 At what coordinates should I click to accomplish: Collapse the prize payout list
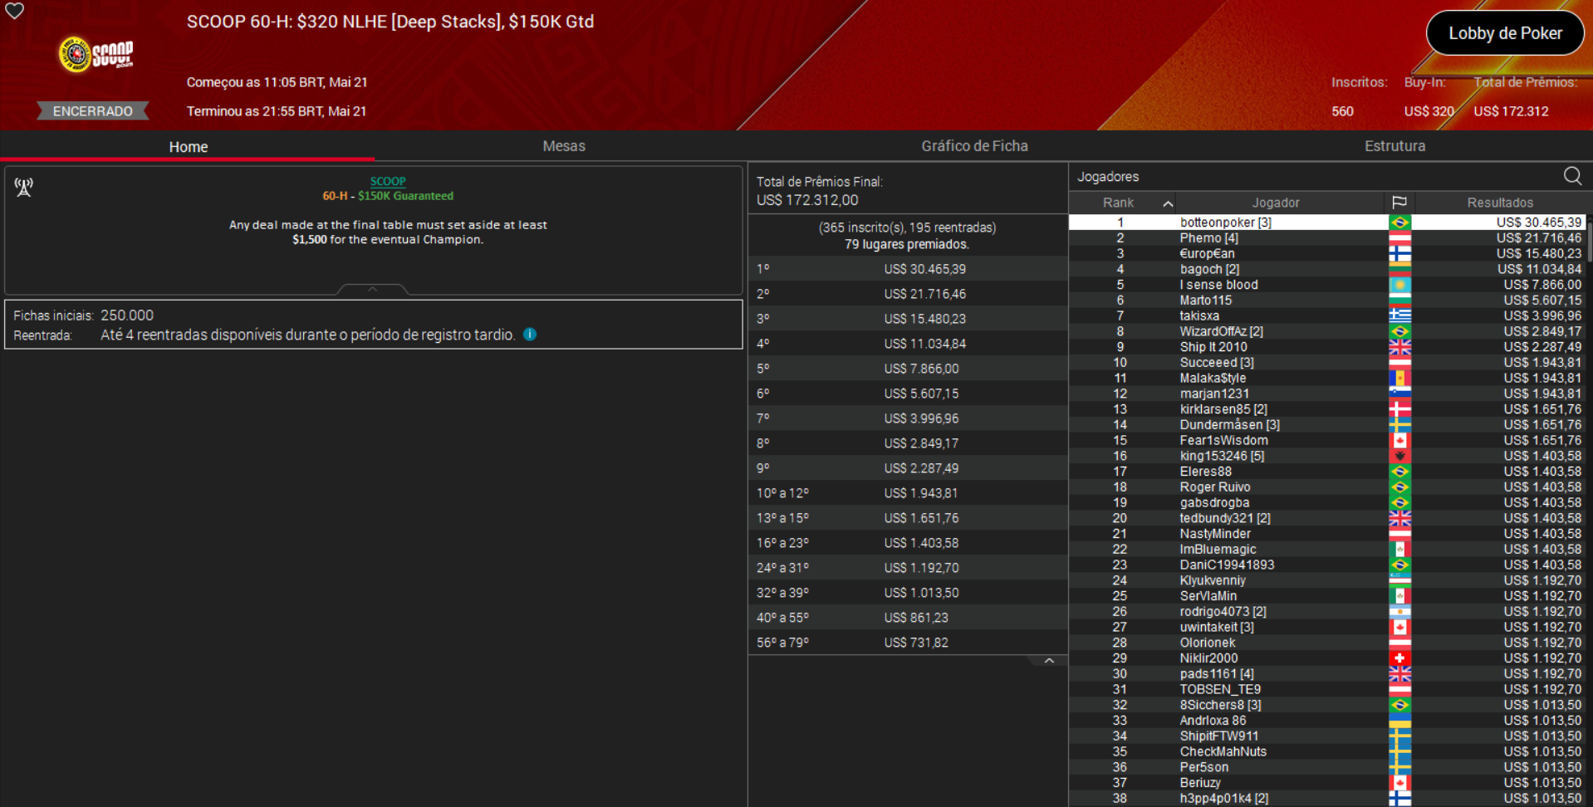click(x=1049, y=661)
